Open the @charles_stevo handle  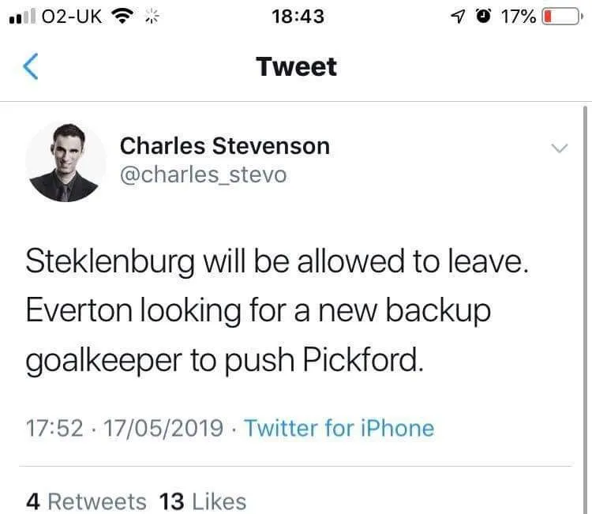pos(202,174)
